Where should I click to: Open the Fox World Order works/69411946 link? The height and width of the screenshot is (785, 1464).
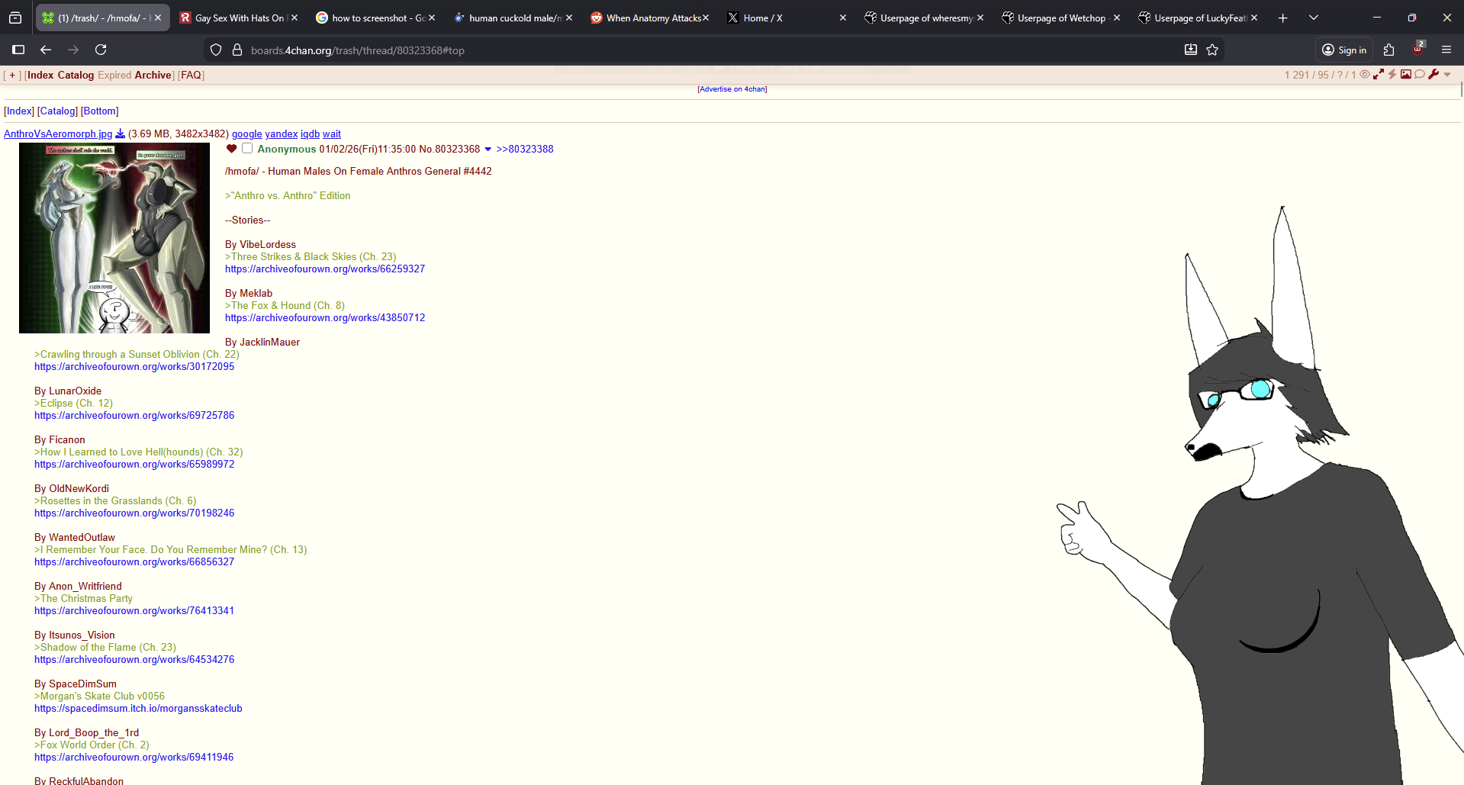click(134, 757)
